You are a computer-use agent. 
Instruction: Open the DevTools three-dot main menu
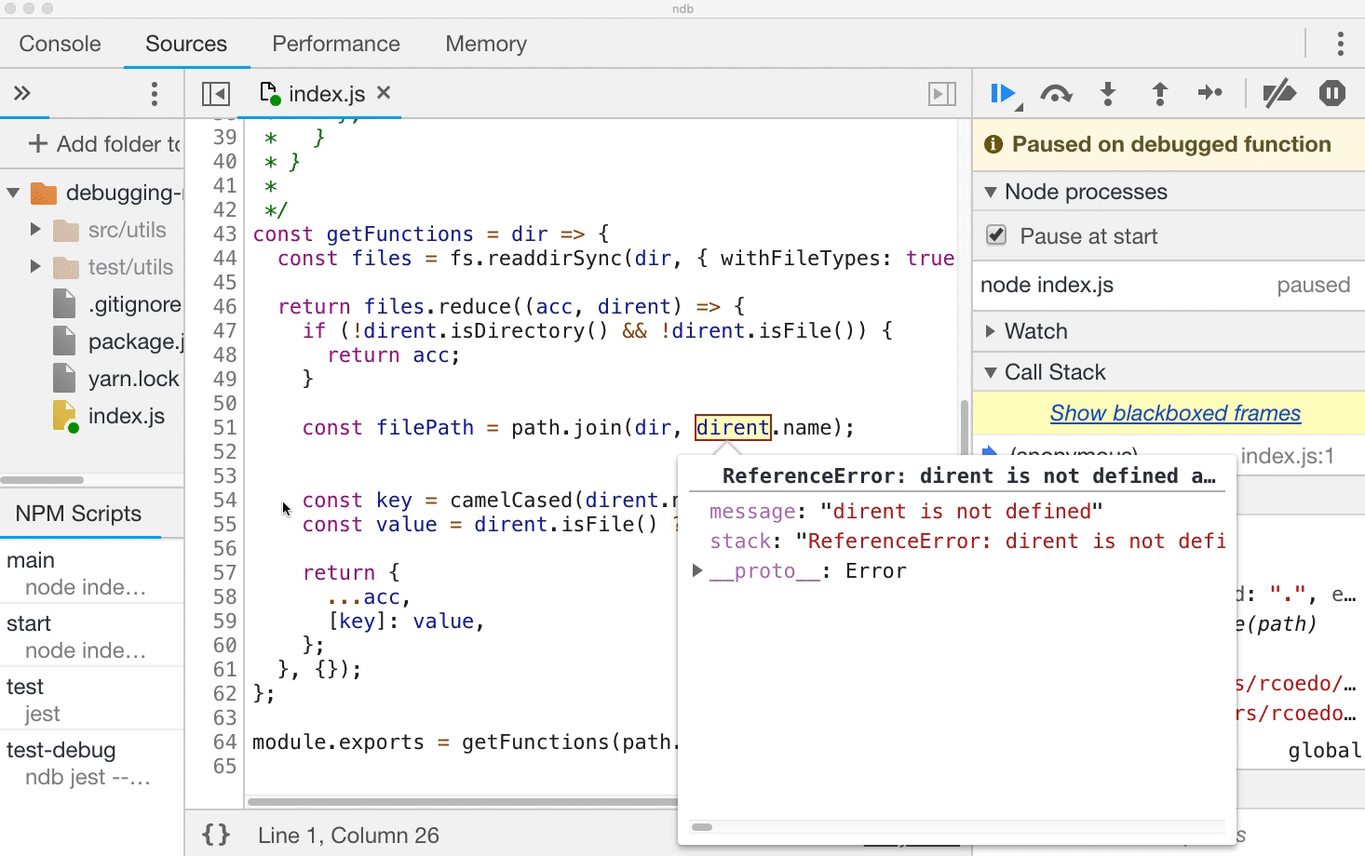pyautogui.click(x=1341, y=44)
